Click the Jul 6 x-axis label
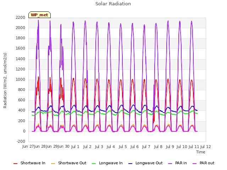The width and height of the screenshot is (227, 170). tap(134, 147)
